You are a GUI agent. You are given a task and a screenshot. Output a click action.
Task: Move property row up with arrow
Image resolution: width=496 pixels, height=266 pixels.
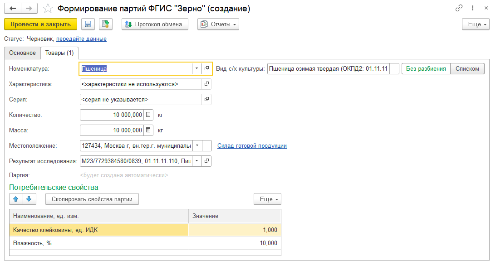coord(15,199)
